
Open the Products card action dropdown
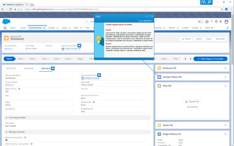[x=226, y=68]
